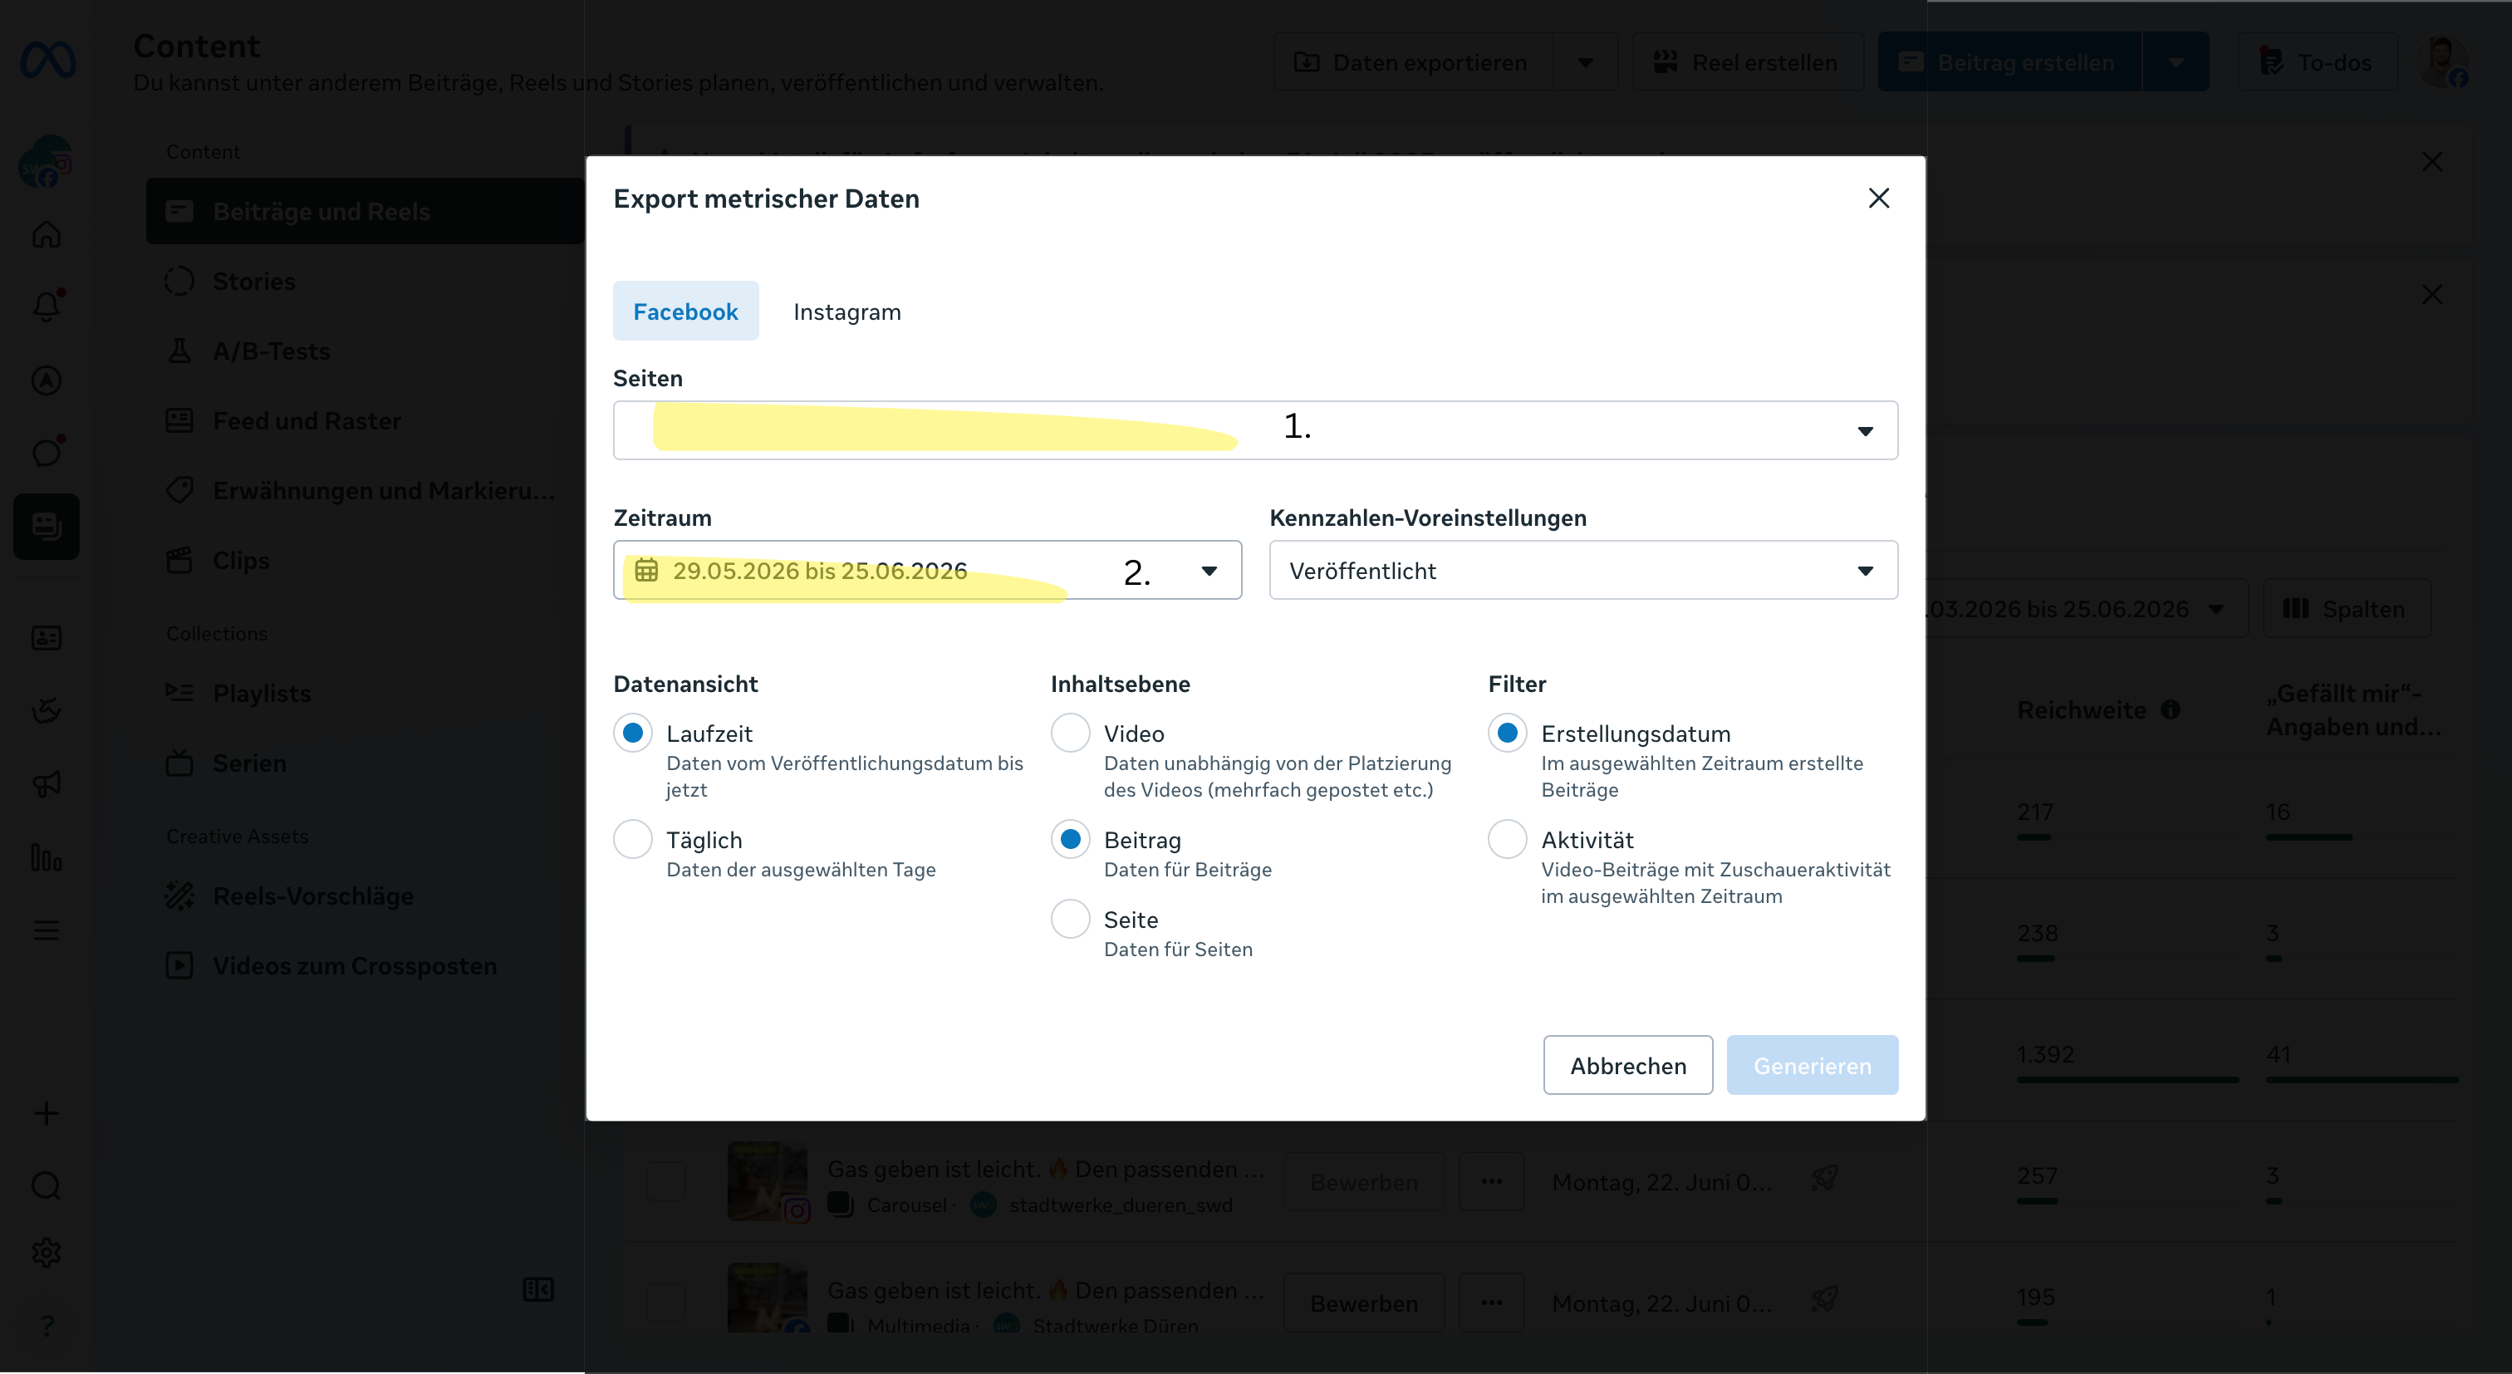The height and width of the screenshot is (1374, 2512).
Task: Click Bewerben for the Multimedia post
Action: pos(1363,1303)
